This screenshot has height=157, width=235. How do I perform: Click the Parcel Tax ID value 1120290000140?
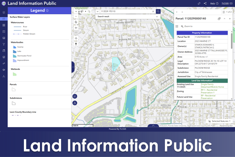click(202, 37)
